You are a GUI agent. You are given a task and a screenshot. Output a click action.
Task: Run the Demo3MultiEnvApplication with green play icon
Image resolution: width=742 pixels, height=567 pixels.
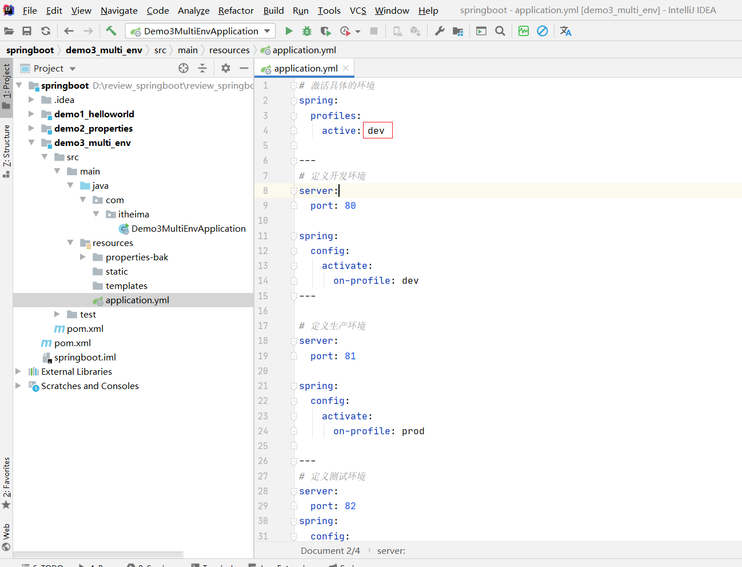[289, 31]
